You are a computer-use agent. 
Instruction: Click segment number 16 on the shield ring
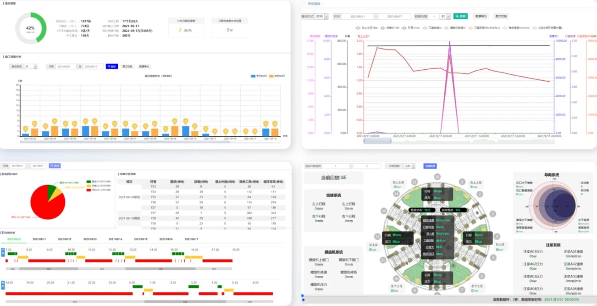pyautogui.click(x=437, y=177)
